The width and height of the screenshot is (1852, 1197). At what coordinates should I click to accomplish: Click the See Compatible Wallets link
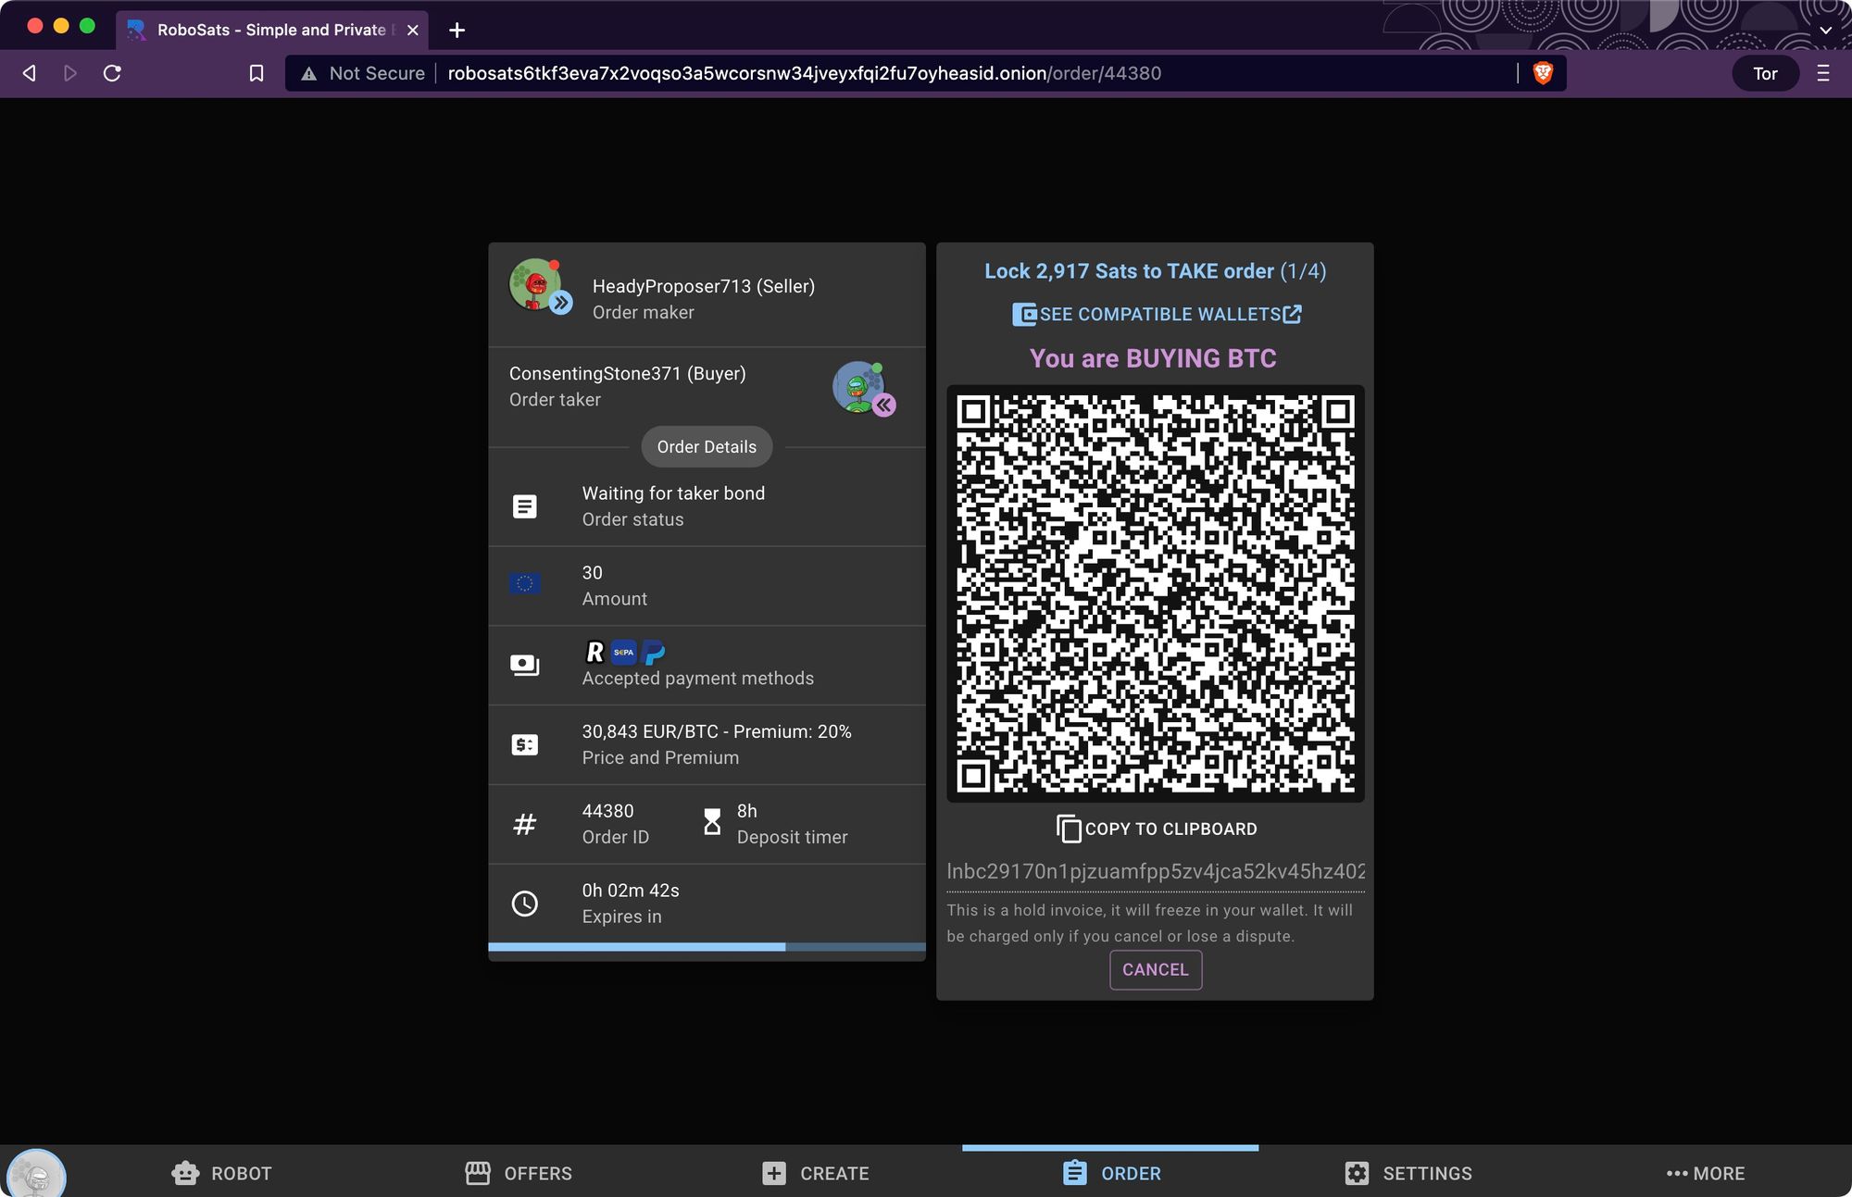click(x=1156, y=314)
